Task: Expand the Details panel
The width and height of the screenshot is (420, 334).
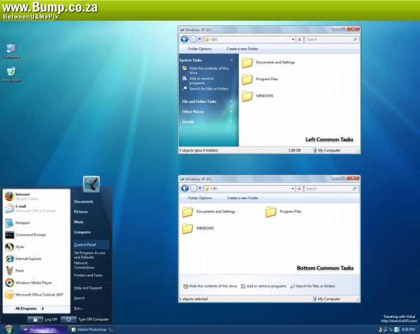Action: (231, 122)
